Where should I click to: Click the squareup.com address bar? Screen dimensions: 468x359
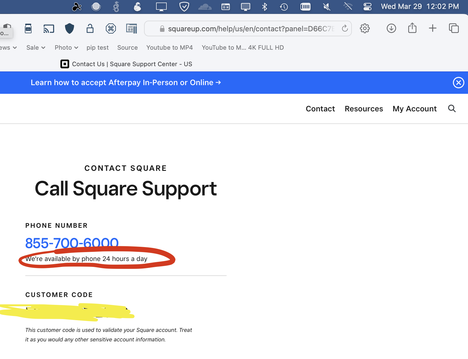pyautogui.click(x=249, y=29)
